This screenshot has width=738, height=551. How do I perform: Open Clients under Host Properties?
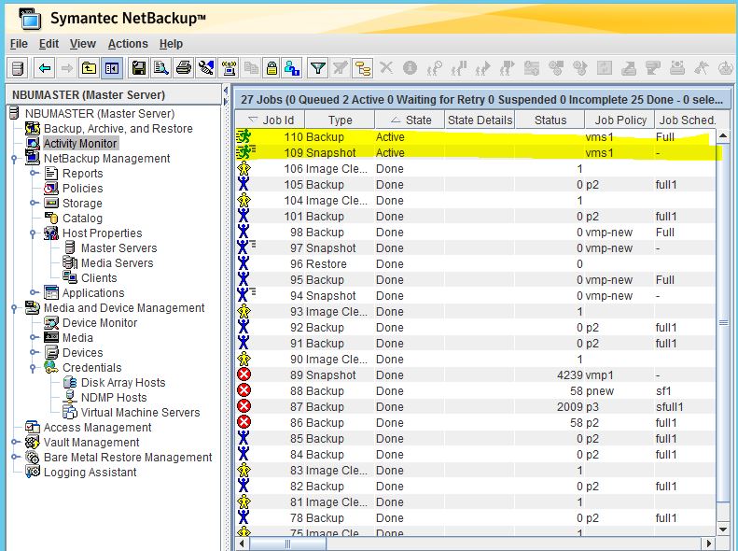coord(99,278)
